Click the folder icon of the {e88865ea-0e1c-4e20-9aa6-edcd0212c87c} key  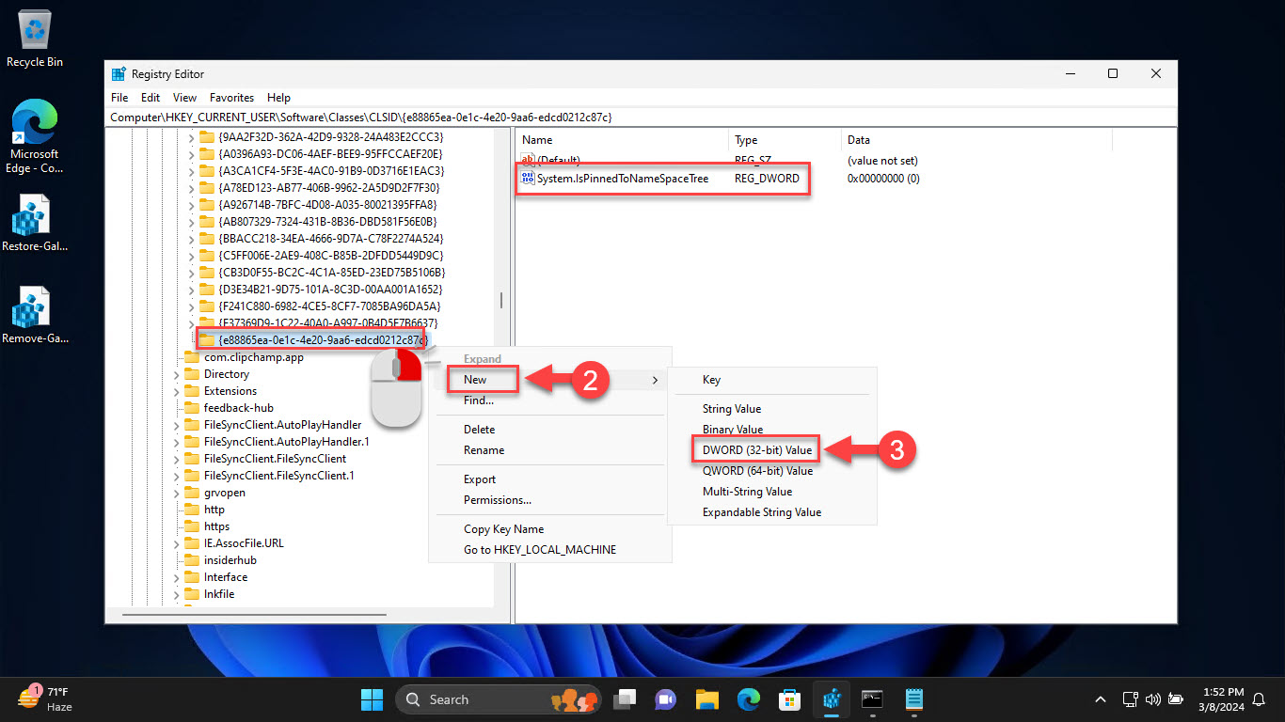(x=208, y=339)
